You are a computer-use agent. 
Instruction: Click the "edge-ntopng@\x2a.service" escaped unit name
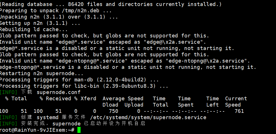(208, 61)
